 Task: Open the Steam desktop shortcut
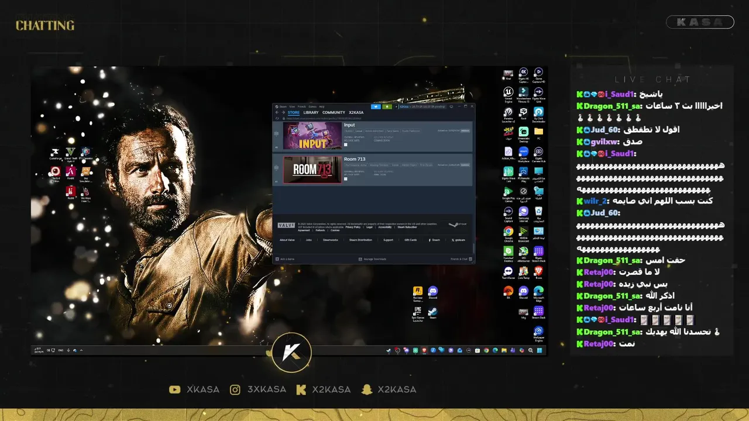(433, 312)
